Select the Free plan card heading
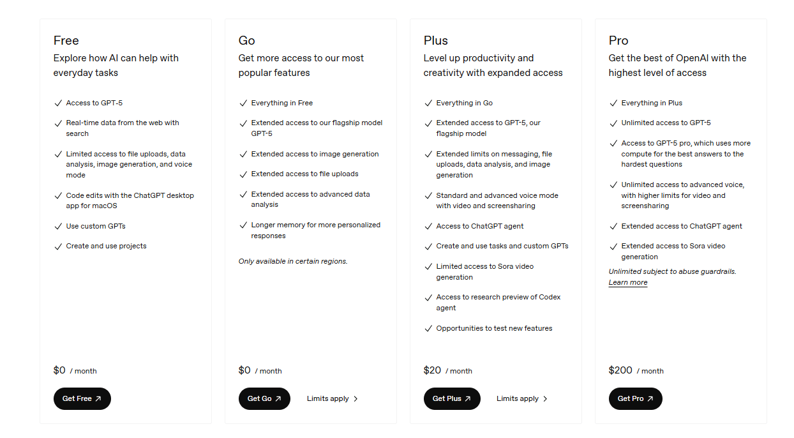Image resolution: width=794 pixels, height=438 pixels. pyautogui.click(x=66, y=40)
